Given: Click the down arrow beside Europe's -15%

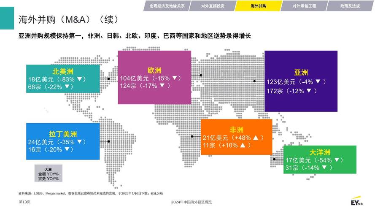Looking at the screenshot, I should (x=174, y=78).
